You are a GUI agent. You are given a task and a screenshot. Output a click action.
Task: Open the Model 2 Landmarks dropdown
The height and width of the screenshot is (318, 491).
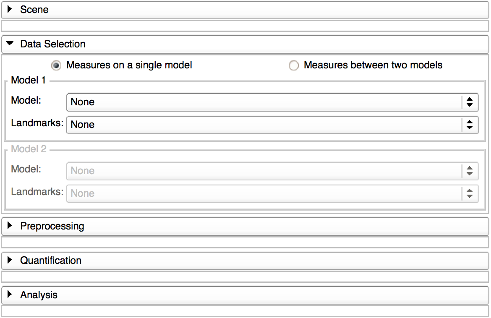[x=264, y=193]
